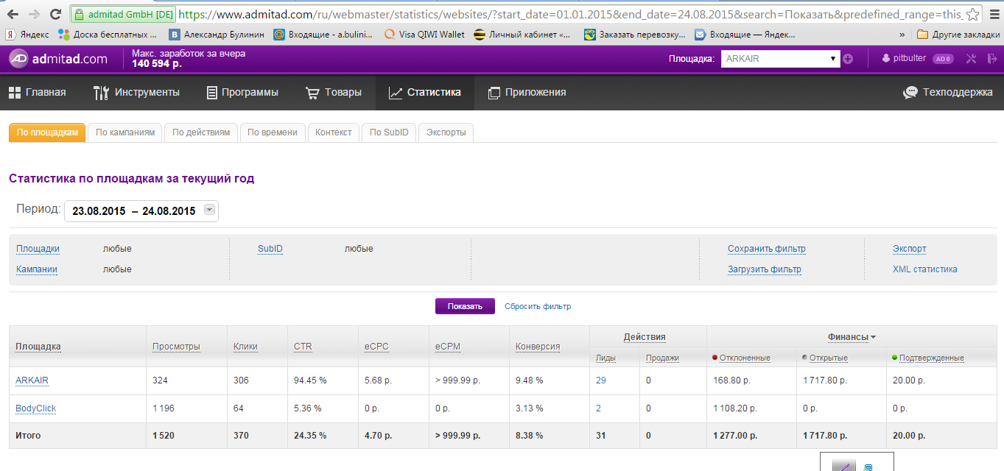Viewport: 1004px width, 471px height.
Task: Click Сбросить фильтр link
Action: (x=537, y=306)
